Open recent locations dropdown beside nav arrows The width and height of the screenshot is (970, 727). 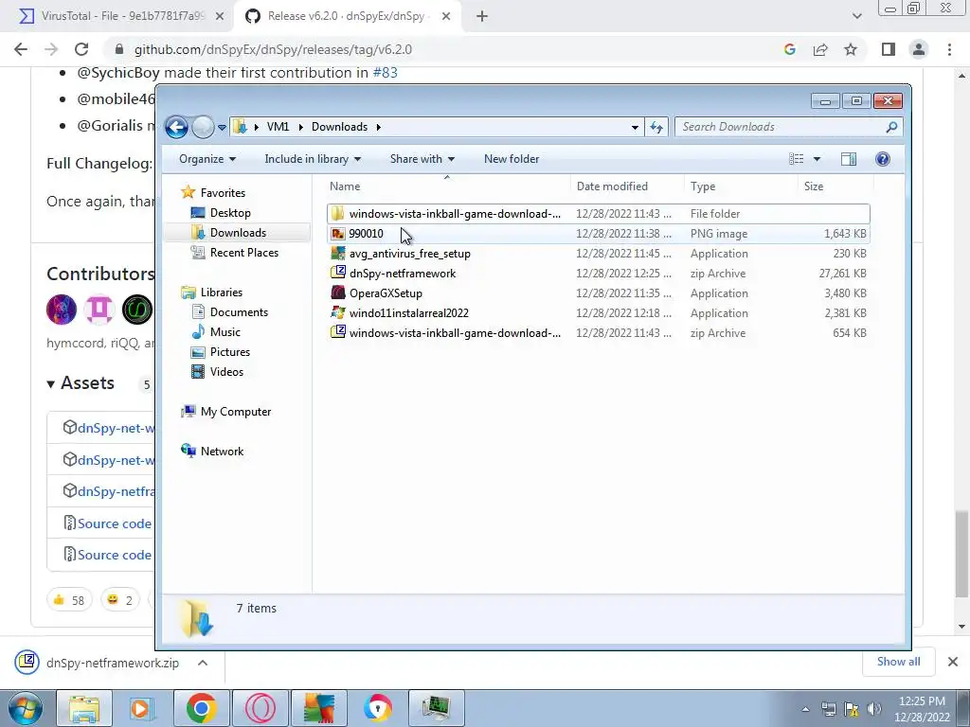pos(222,128)
